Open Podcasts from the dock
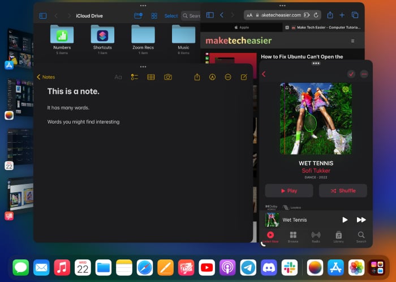The image size is (396, 282). (227, 267)
